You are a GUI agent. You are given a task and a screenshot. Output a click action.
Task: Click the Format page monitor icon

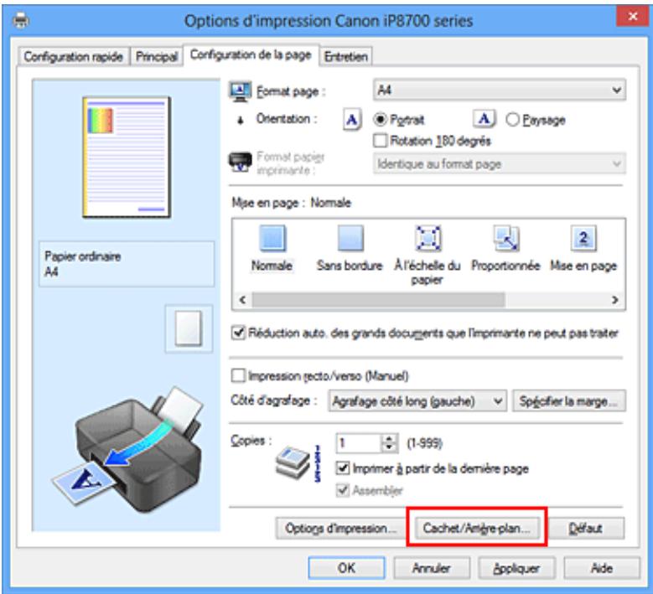click(x=240, y=91)
